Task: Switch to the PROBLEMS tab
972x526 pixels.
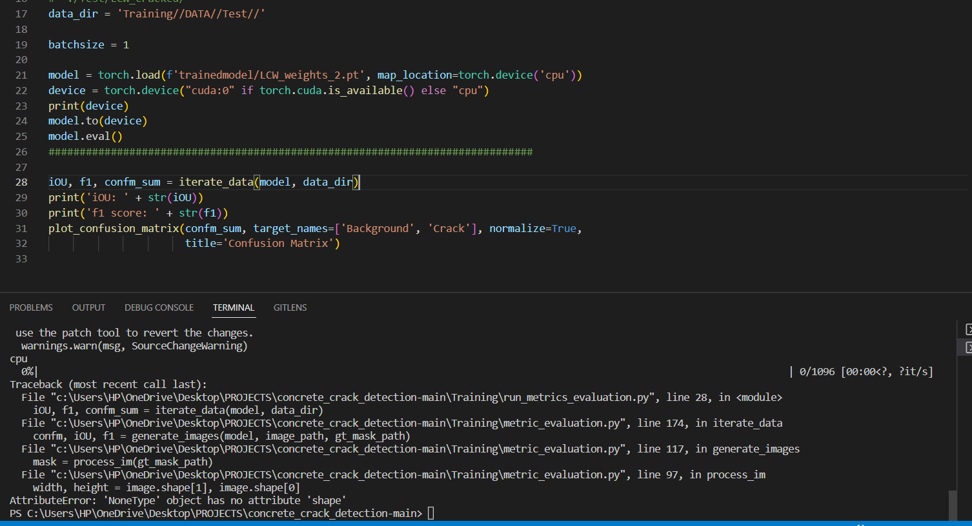Action: (31, 307)
